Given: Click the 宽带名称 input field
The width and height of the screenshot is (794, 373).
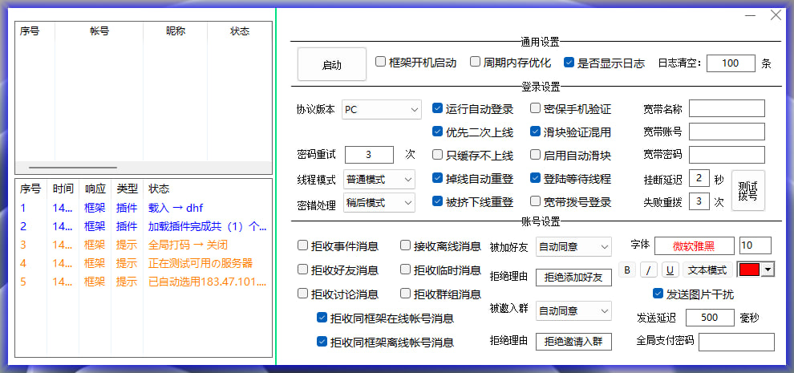Looking at the screenshot, I should pyautogui.click(x=727, y=108).
